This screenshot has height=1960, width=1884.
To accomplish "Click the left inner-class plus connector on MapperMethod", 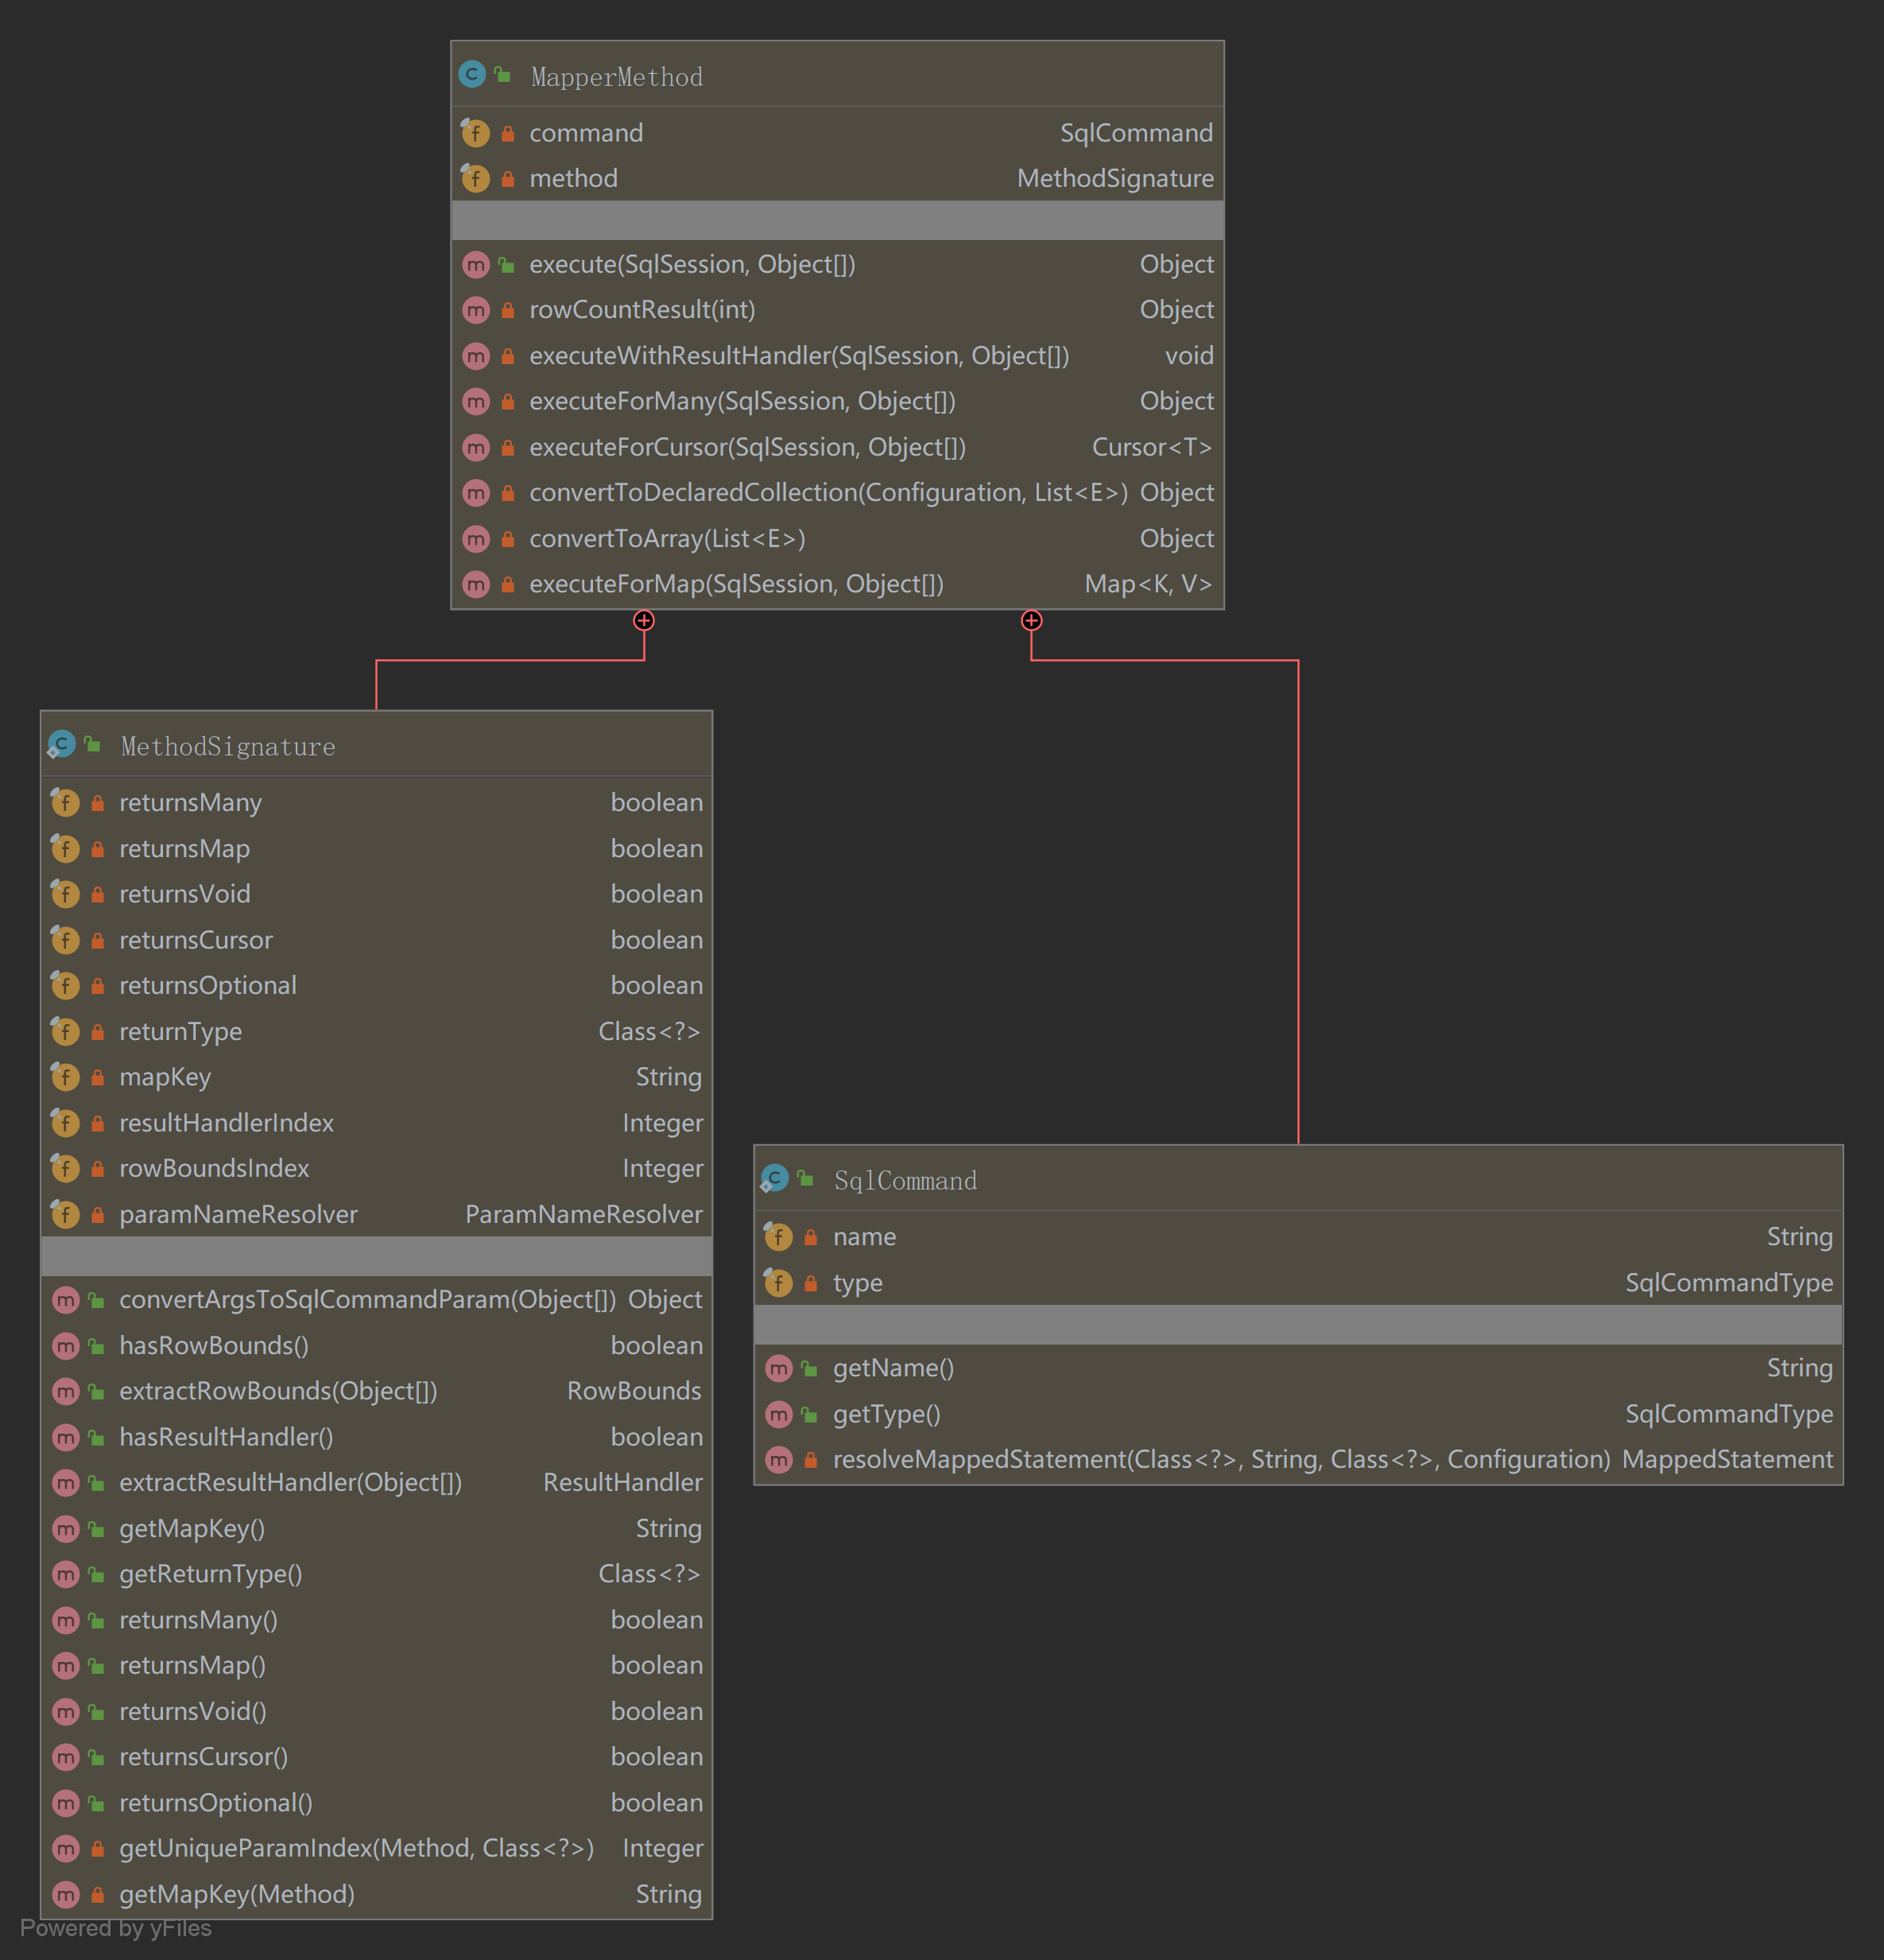I will (644, 621).
